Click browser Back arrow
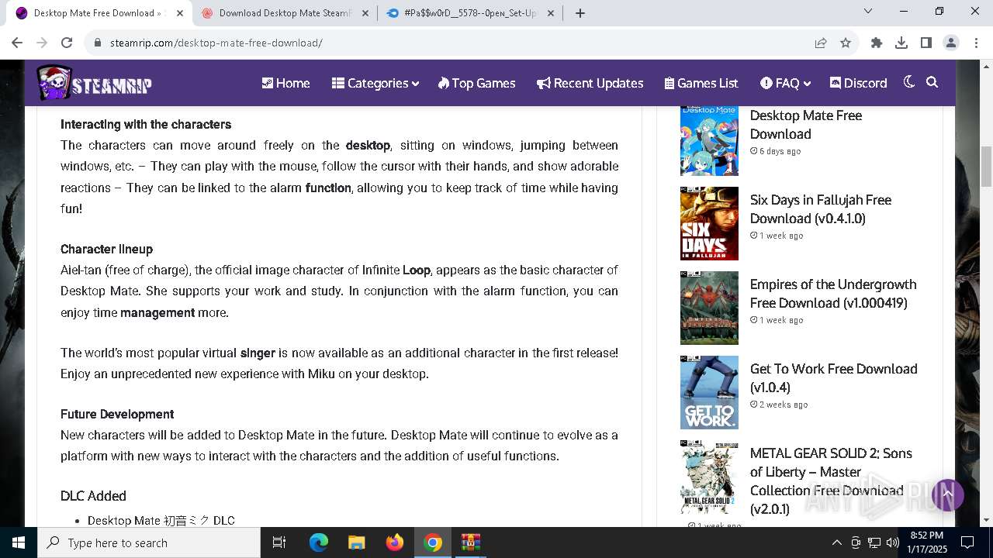Screen dimensions: 993x558 pyautogui.click(x=17, y=43)
